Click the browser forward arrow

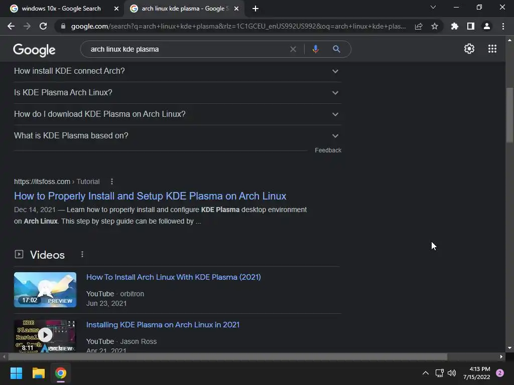pos(27,26)
